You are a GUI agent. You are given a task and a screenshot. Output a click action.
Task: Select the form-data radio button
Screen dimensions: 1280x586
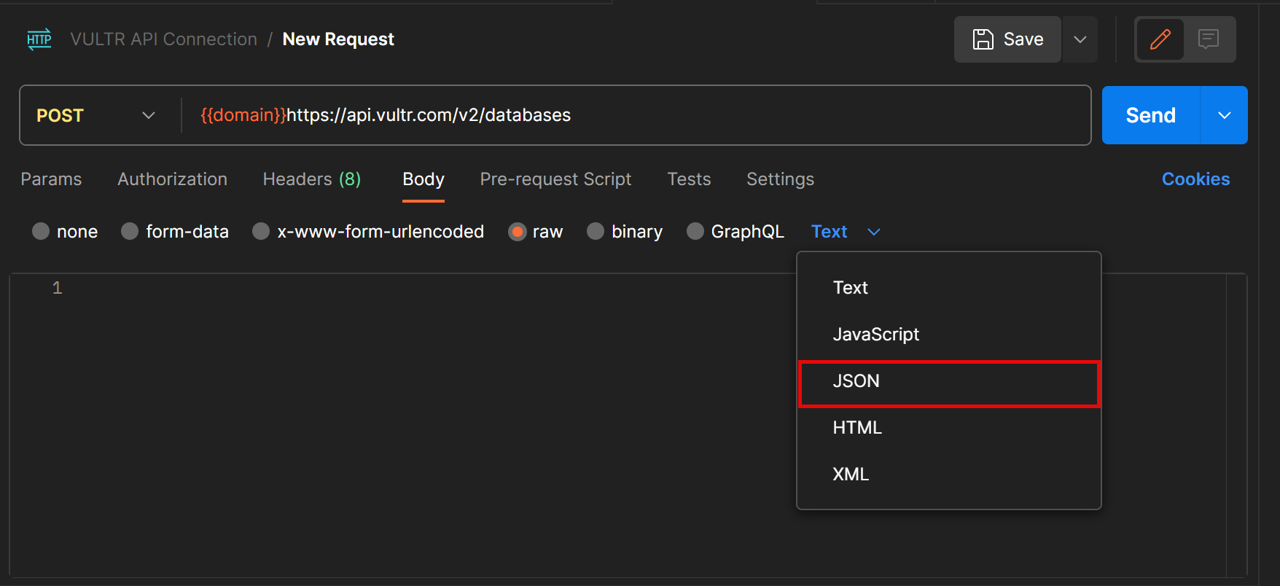(130, 231)
